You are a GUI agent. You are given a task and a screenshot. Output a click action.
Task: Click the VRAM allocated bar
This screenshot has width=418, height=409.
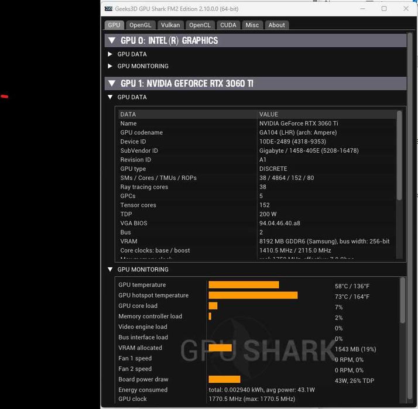[x=220, y=348]
